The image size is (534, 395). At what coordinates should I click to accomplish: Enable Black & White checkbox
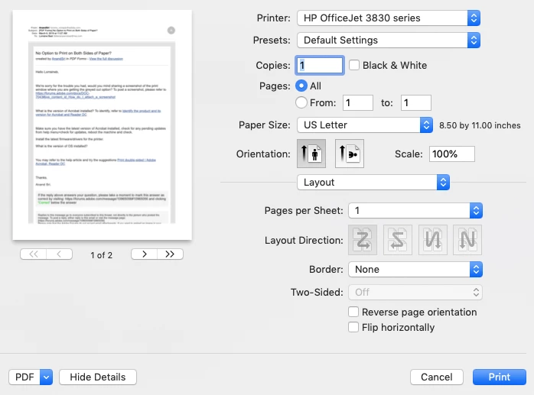(x=354, y=65)
